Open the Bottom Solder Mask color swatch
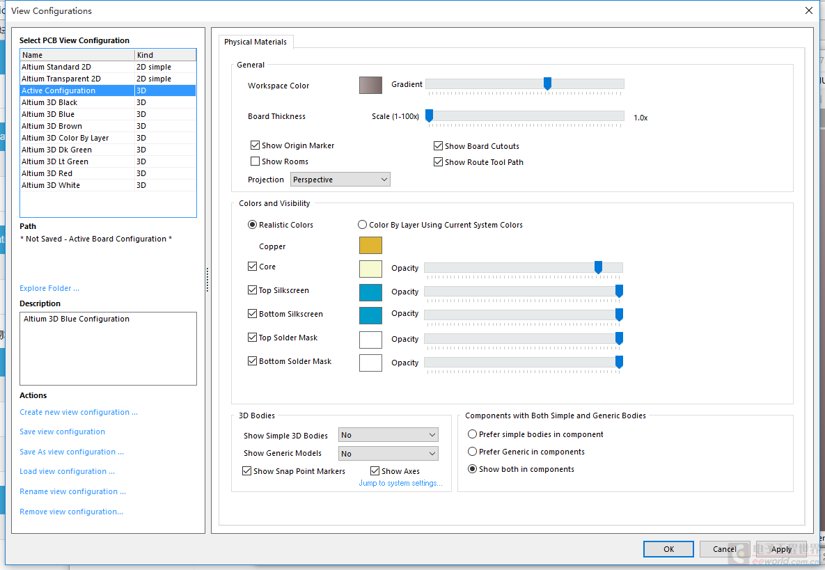Screen dimensions: 825x570 pyautogui.click(x=370, y=363)
